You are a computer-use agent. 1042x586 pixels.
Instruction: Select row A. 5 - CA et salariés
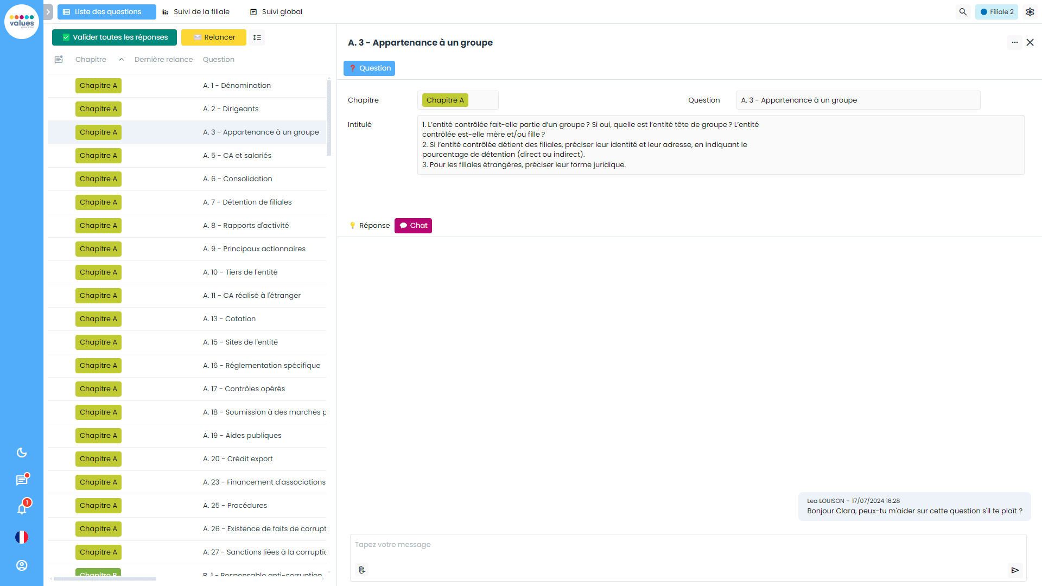point(187,156)
